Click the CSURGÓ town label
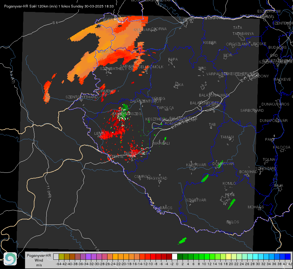This screenshot has height=269, width=293. [142, 176]
